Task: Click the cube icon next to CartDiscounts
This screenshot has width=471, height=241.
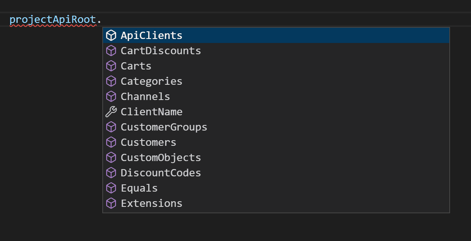Action: pyautogui.click(x=111, y=51)
